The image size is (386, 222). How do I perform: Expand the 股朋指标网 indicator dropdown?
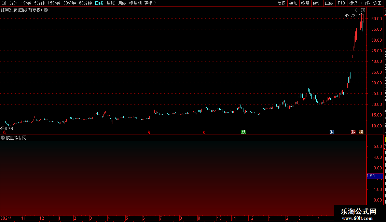[x=3, y=138]
